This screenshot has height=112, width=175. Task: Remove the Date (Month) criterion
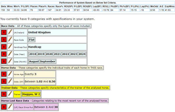[4, 61]
